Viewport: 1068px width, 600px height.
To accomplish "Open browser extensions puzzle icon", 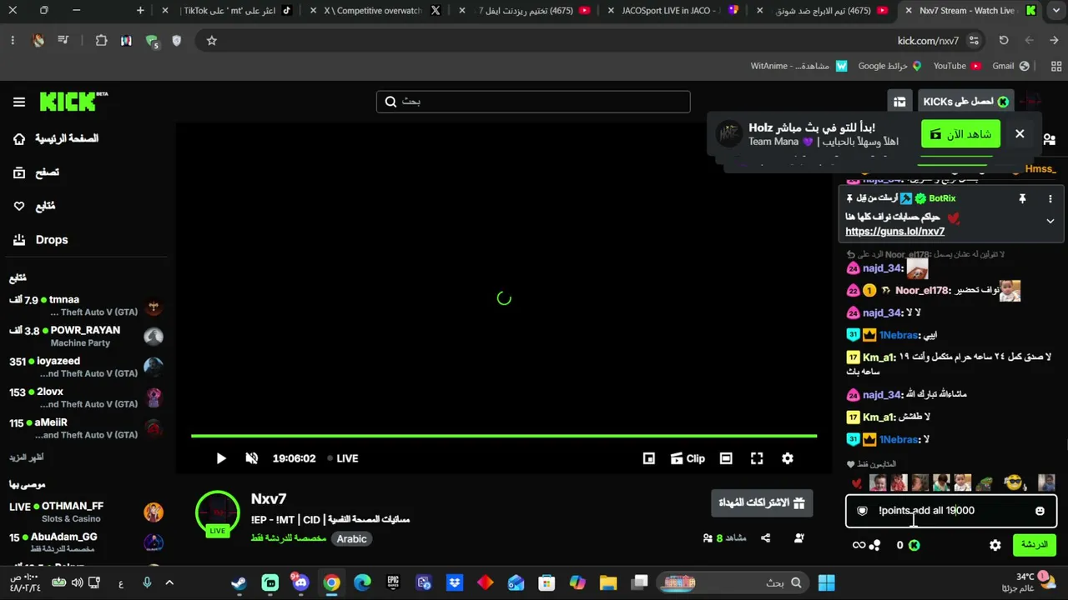I will [101, 40].
